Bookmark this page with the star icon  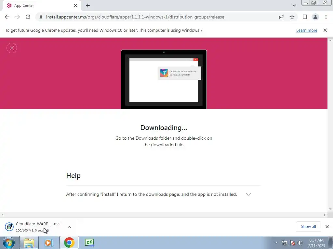(x=292, y=17)
